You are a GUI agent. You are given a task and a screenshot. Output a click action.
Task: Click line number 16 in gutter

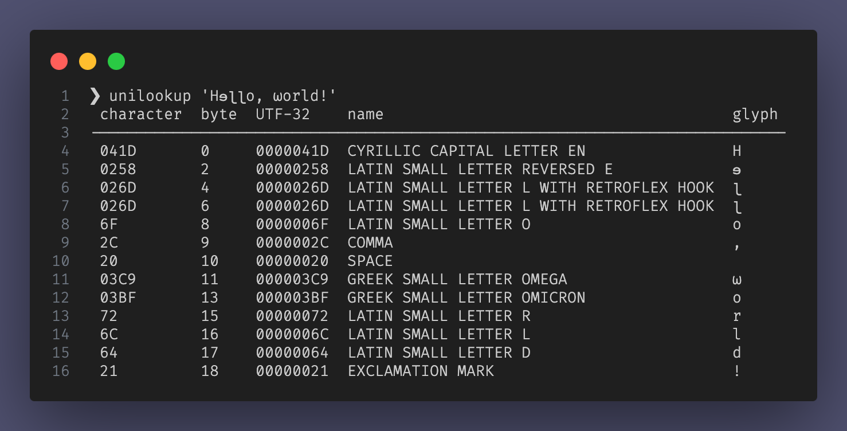[x=60, y=371]
